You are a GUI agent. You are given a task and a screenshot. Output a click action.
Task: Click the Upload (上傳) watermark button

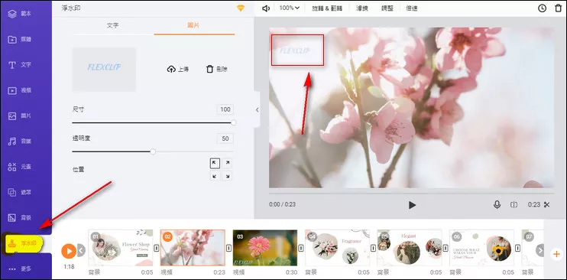click(178, 69)
